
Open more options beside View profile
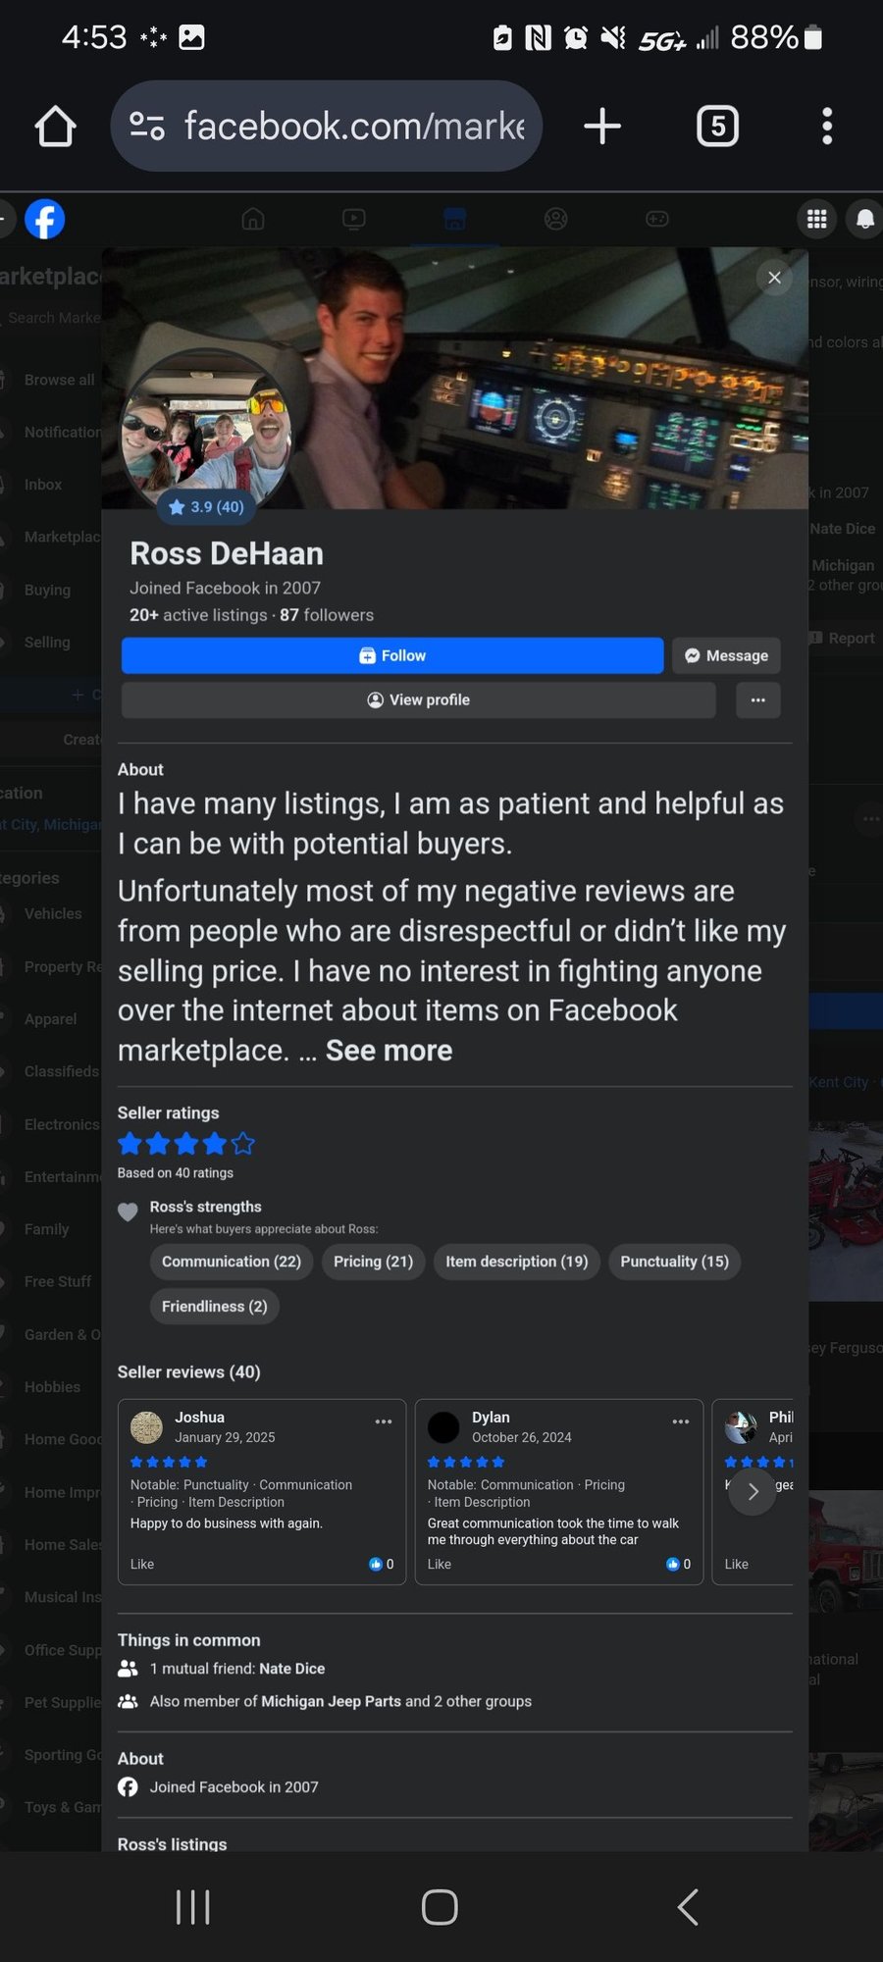(x=757, y=699)
